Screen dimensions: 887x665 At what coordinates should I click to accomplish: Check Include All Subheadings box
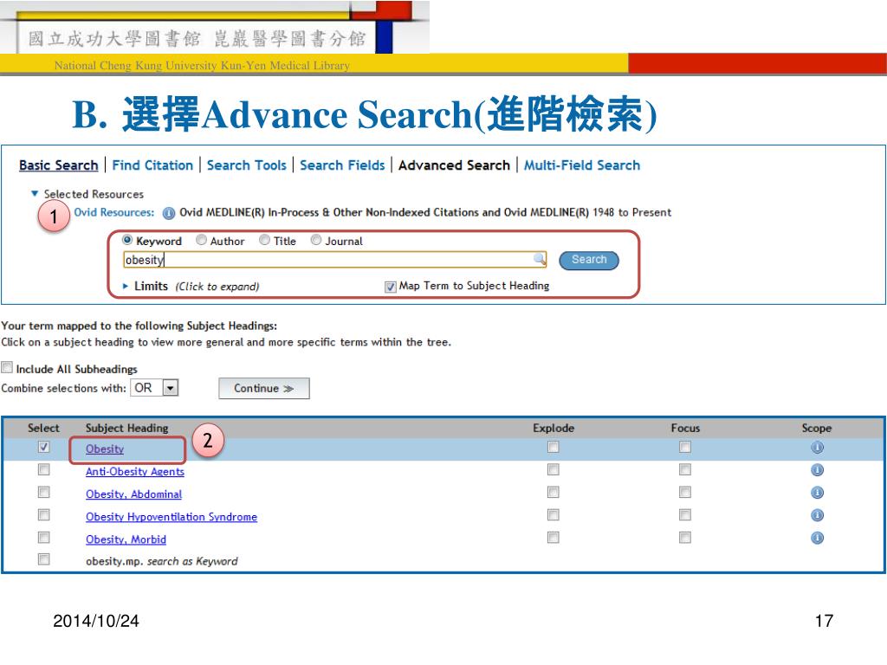7,367
